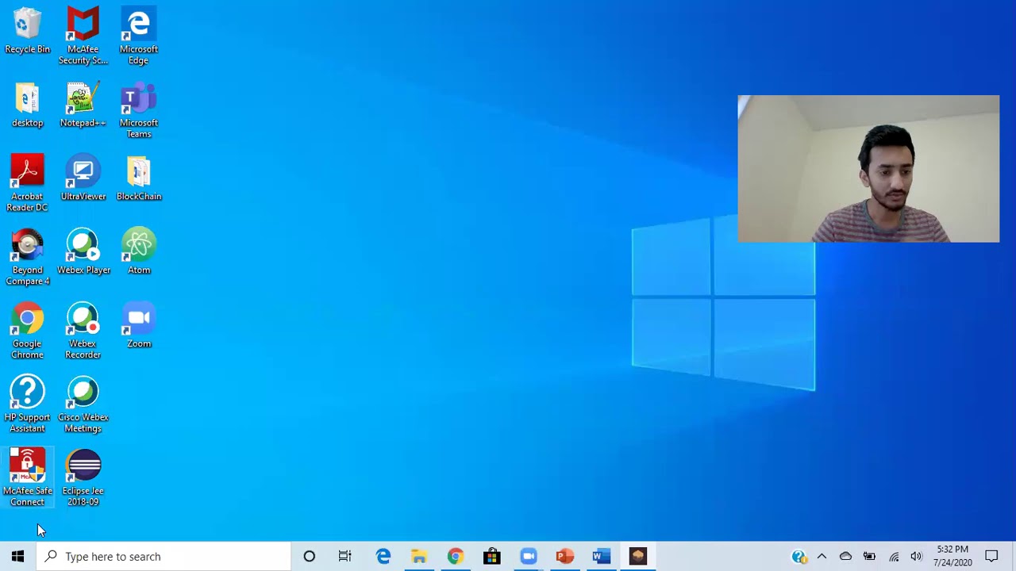The width and height of the screenshot is (1016, 571).
Task: Select Notepad++ desktop shortcut
Action: pyautogui.click(x=83, y=105)
